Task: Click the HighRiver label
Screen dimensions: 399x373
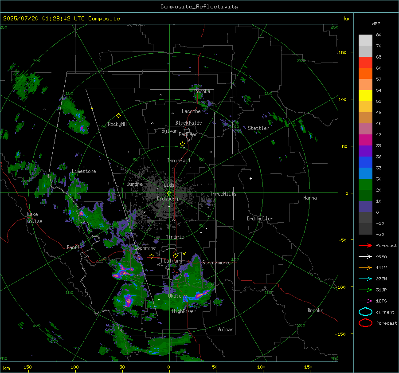Action: [x=184, y=311]
